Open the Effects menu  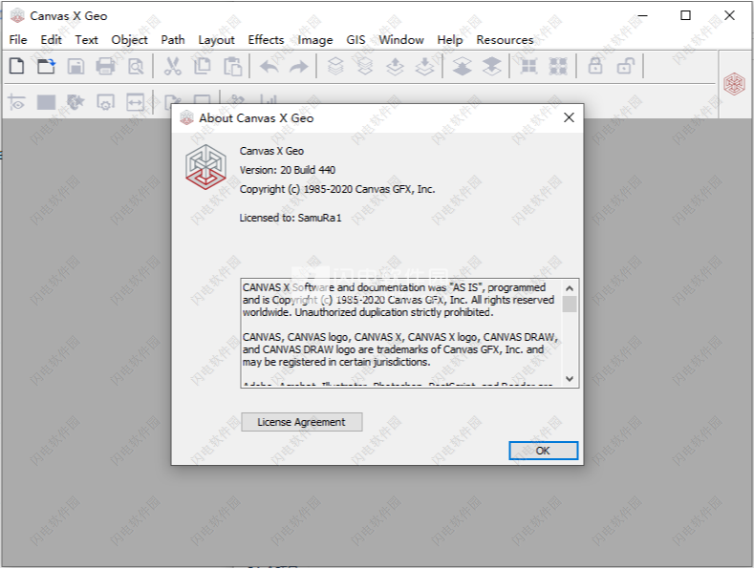[x=266, y=40]
